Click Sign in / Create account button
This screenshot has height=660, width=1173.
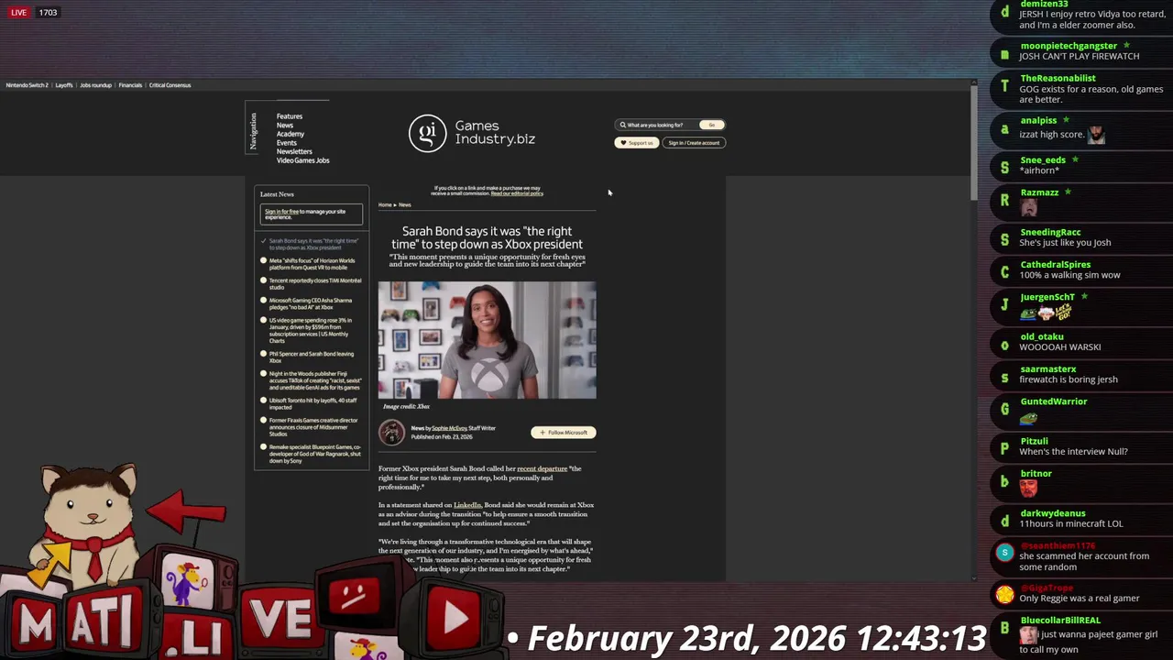click(x=694, y=143)
